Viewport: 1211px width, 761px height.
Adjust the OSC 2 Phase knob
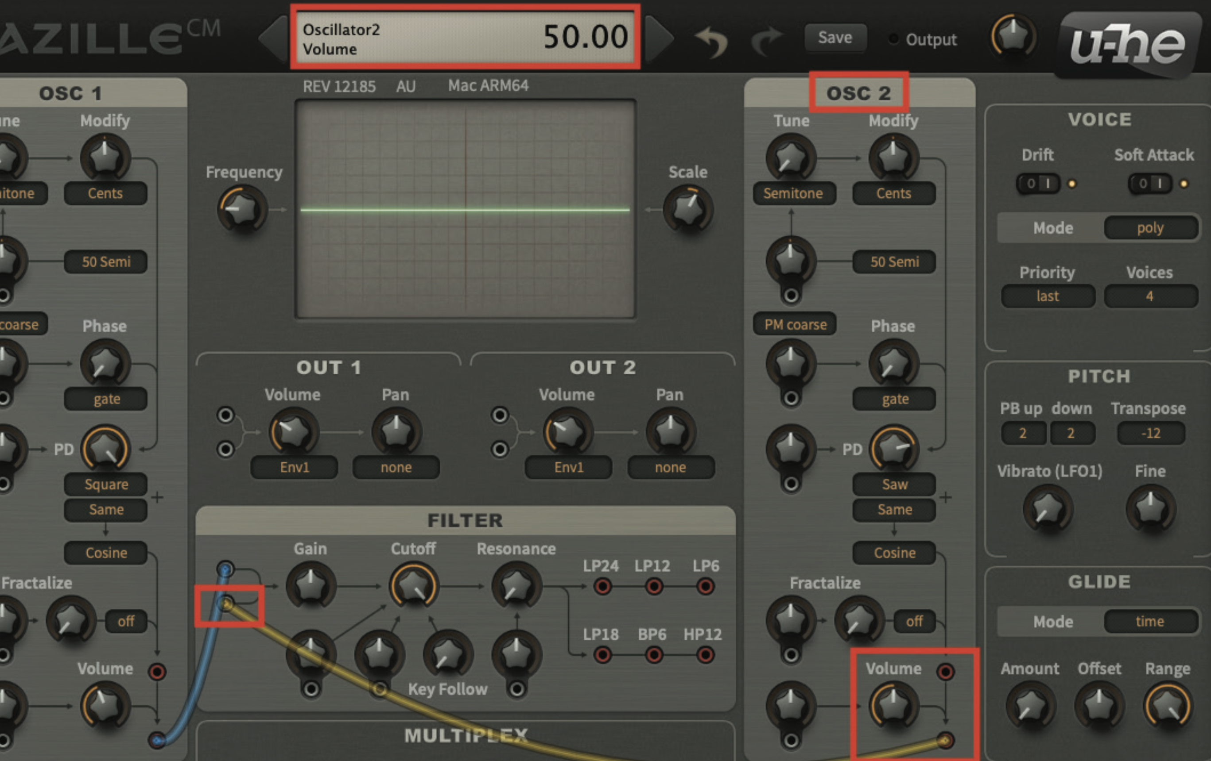pyautogui.click(x=894, y=363)
